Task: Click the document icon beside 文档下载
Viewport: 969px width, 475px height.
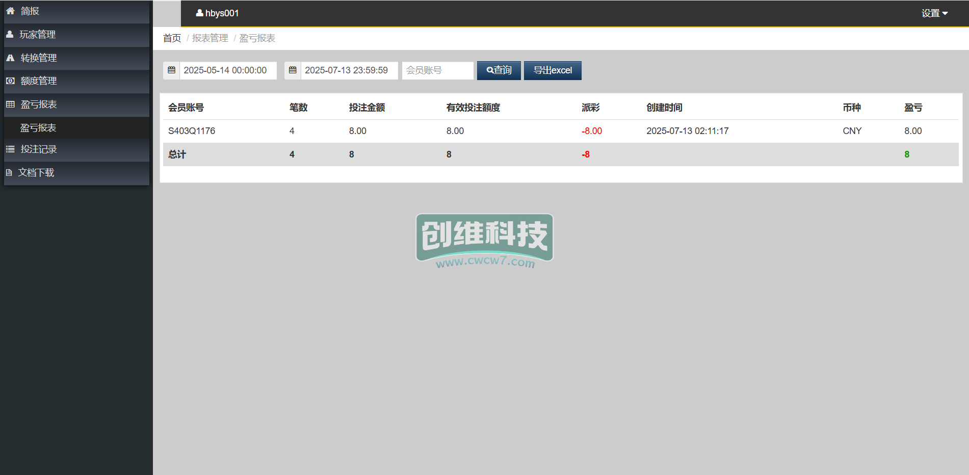Action: 9,172
